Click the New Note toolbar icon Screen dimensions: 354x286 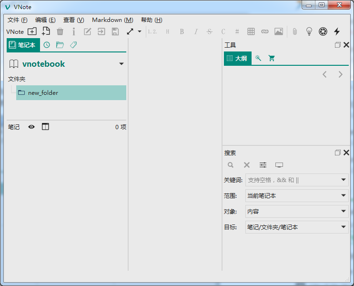pos(46,31)
